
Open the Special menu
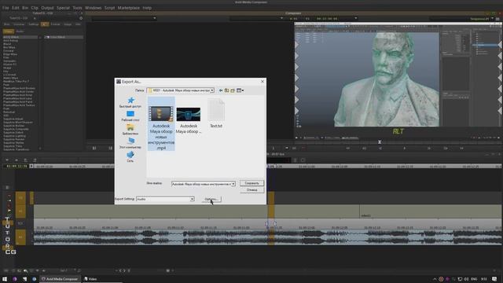tap(63, 8)
